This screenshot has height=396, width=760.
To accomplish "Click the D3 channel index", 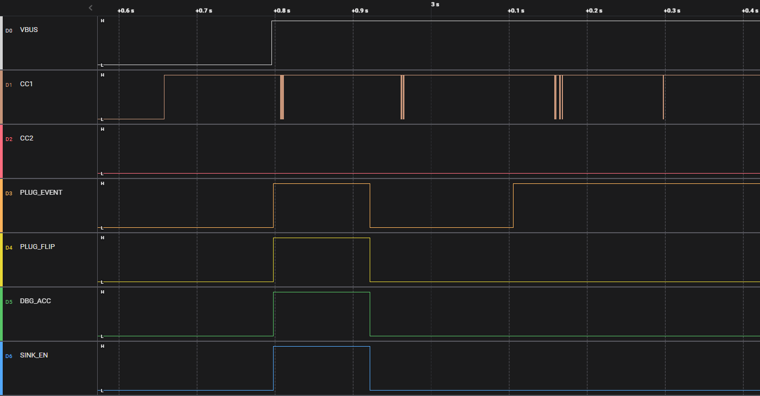I will [9, 194].
